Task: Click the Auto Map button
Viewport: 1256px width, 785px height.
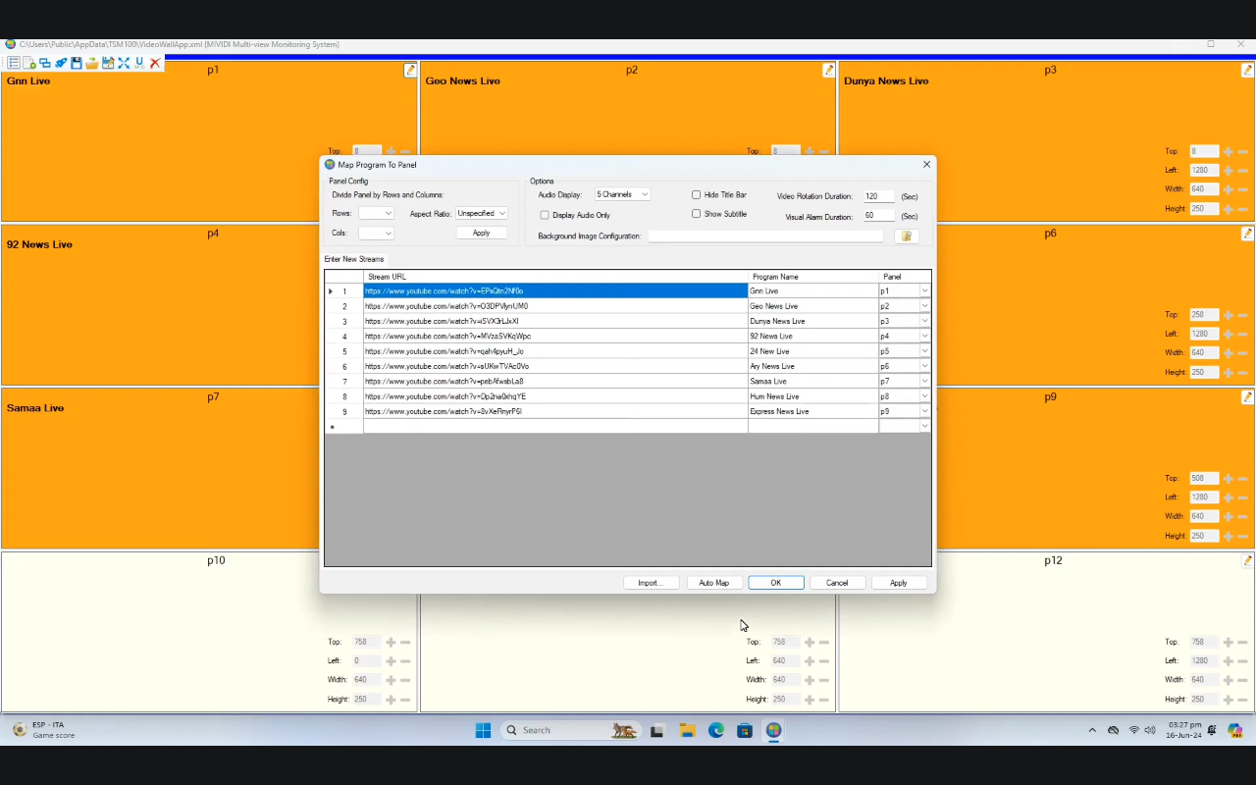Action: click(x=713, y=582)
